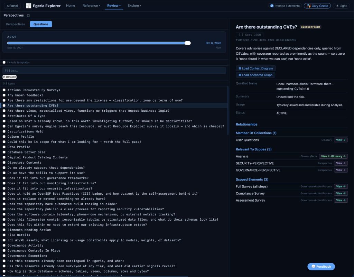Click 'Member Of Collections (1)' heading
354x277 pixels.
[x=256, y=133]
